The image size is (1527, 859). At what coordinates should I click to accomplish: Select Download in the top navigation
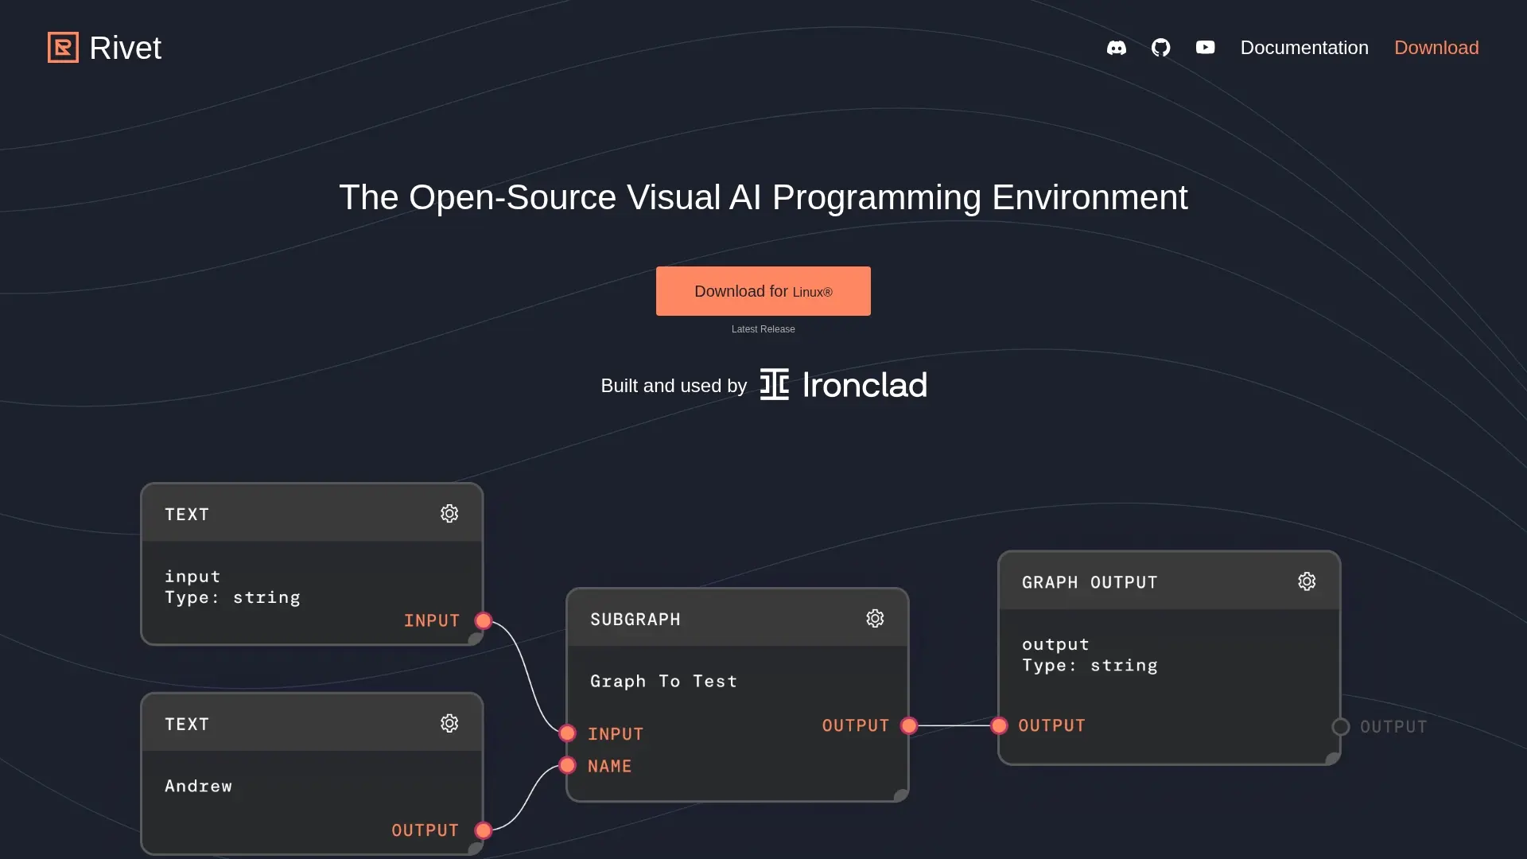point(1436,48)
